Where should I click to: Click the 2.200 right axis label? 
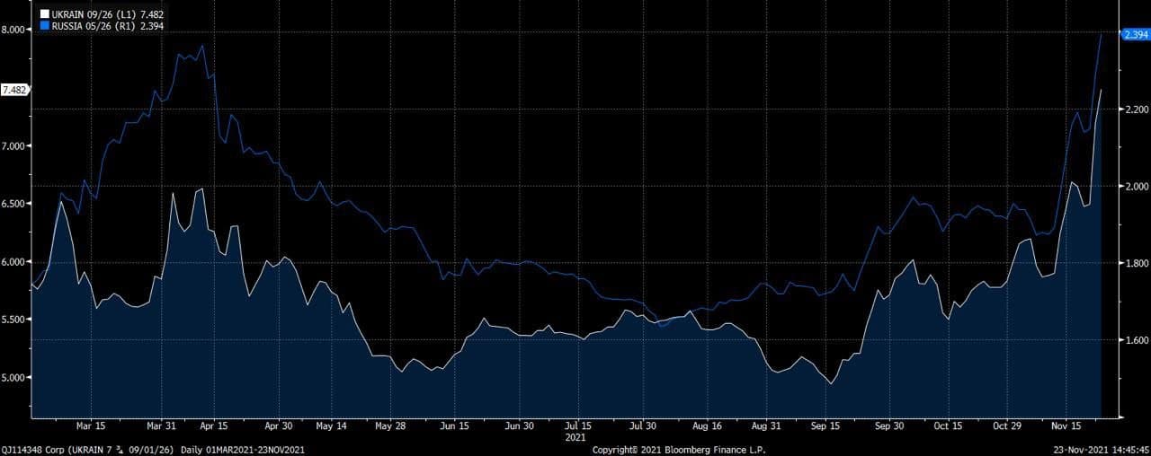[1136, 110]
